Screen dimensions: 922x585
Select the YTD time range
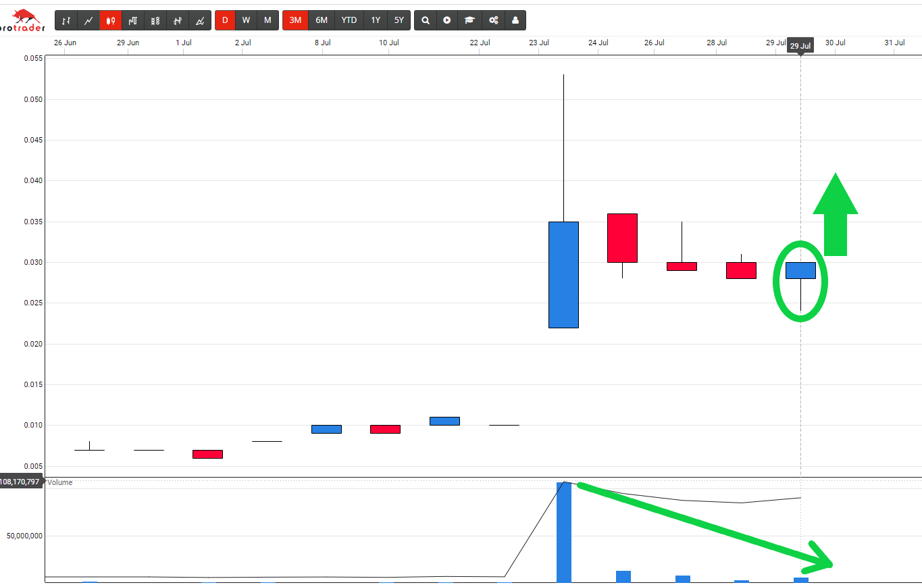pos(349,20)
